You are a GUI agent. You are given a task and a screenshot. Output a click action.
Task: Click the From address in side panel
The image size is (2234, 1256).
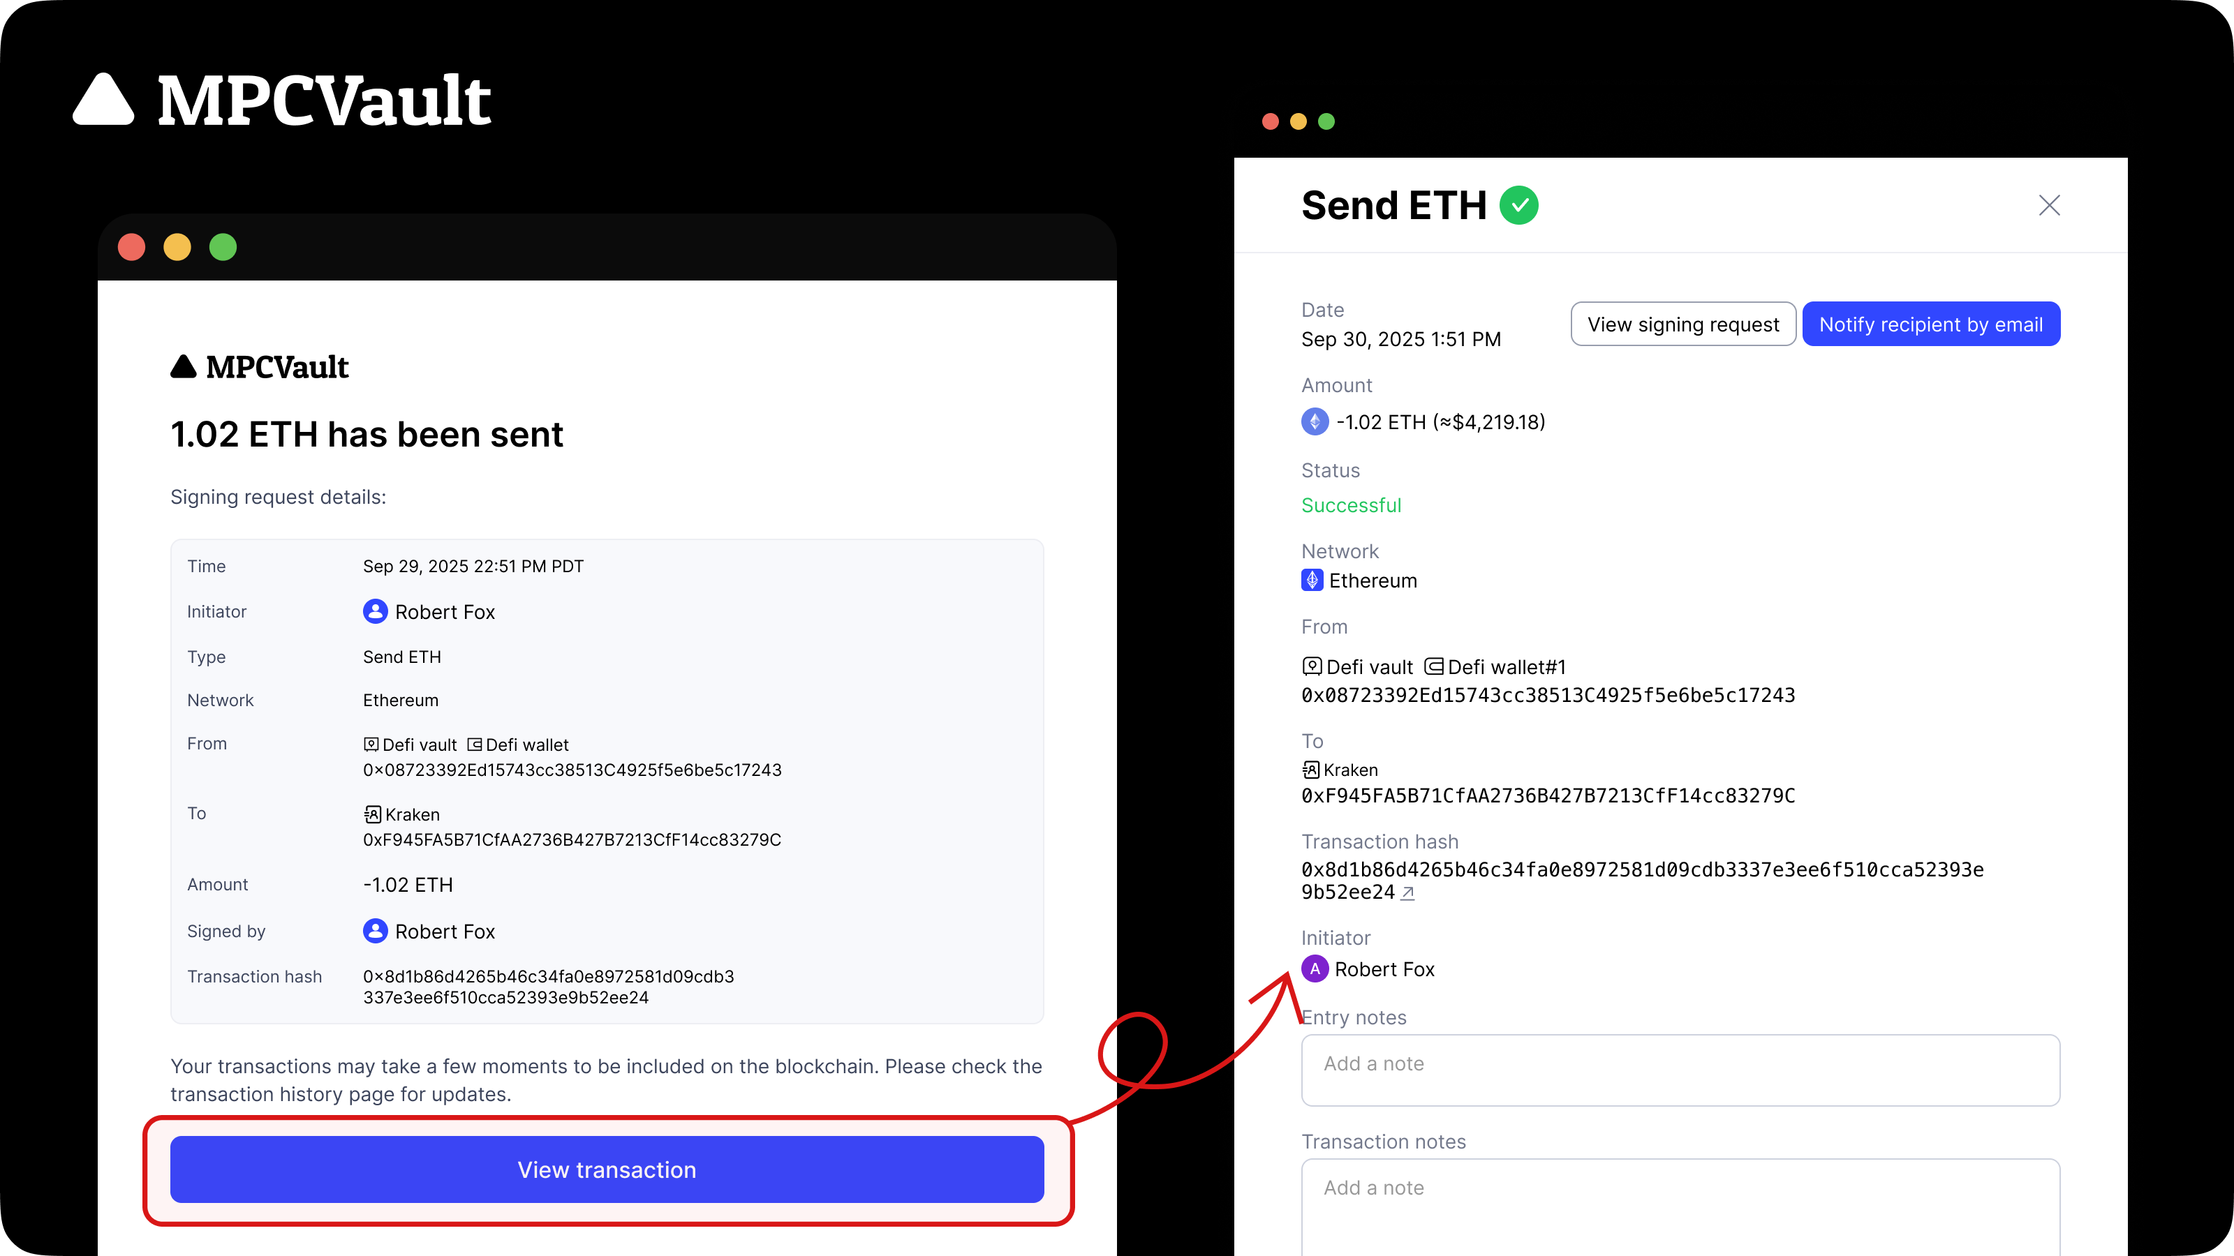[1548, 695]
